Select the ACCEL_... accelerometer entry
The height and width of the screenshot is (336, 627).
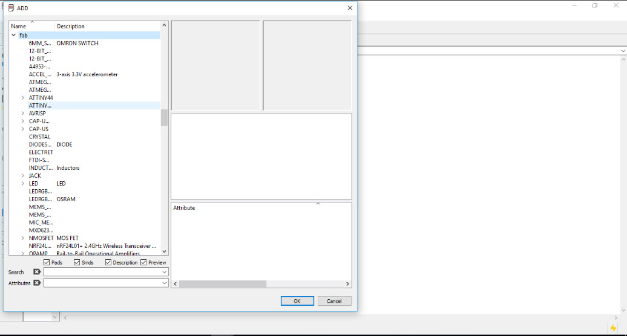click(94, 74)
